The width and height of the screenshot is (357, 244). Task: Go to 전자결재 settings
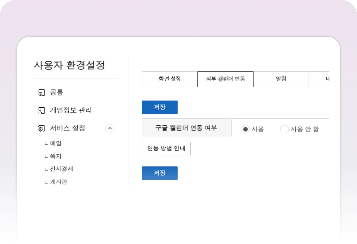(x=61, y=169)
